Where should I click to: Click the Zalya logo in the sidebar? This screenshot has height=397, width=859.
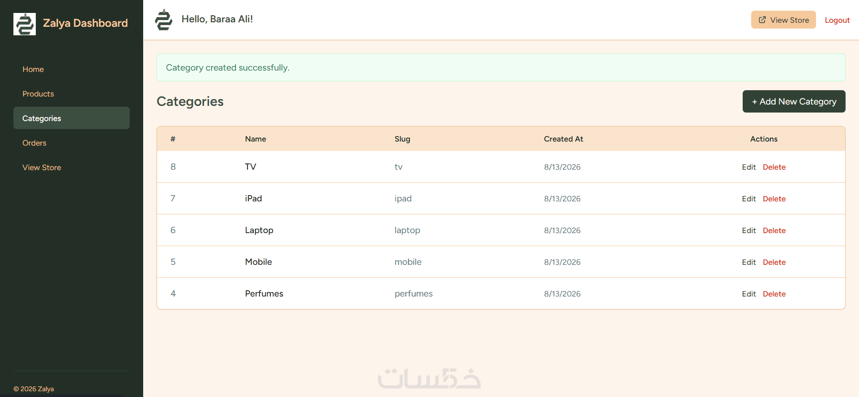[x=25, y=24]
